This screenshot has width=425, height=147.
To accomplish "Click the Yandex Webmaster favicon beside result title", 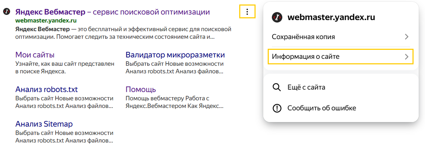I will [x=6, y=12].
